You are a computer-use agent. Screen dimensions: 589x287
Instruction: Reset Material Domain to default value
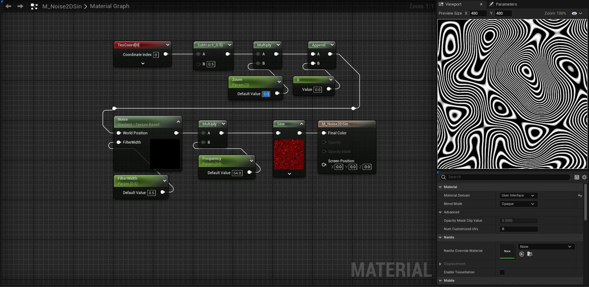580,196
